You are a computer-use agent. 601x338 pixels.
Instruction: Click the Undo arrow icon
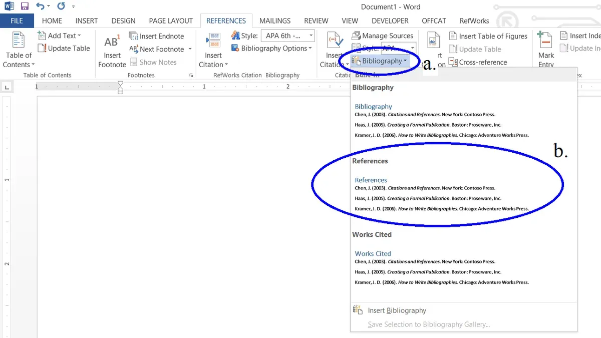pos(41,7)
